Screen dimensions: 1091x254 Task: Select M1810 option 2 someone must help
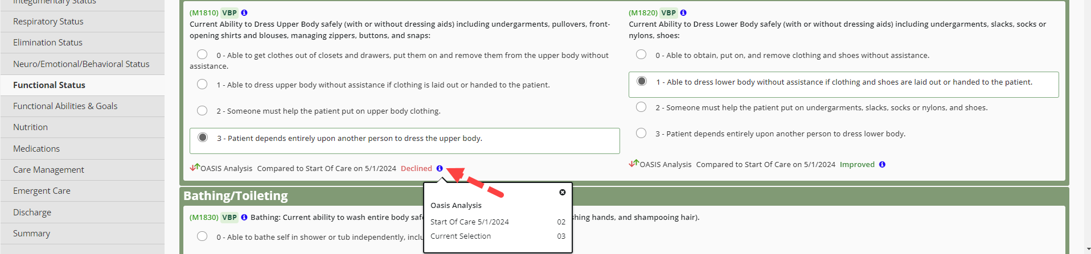point(202,110)
